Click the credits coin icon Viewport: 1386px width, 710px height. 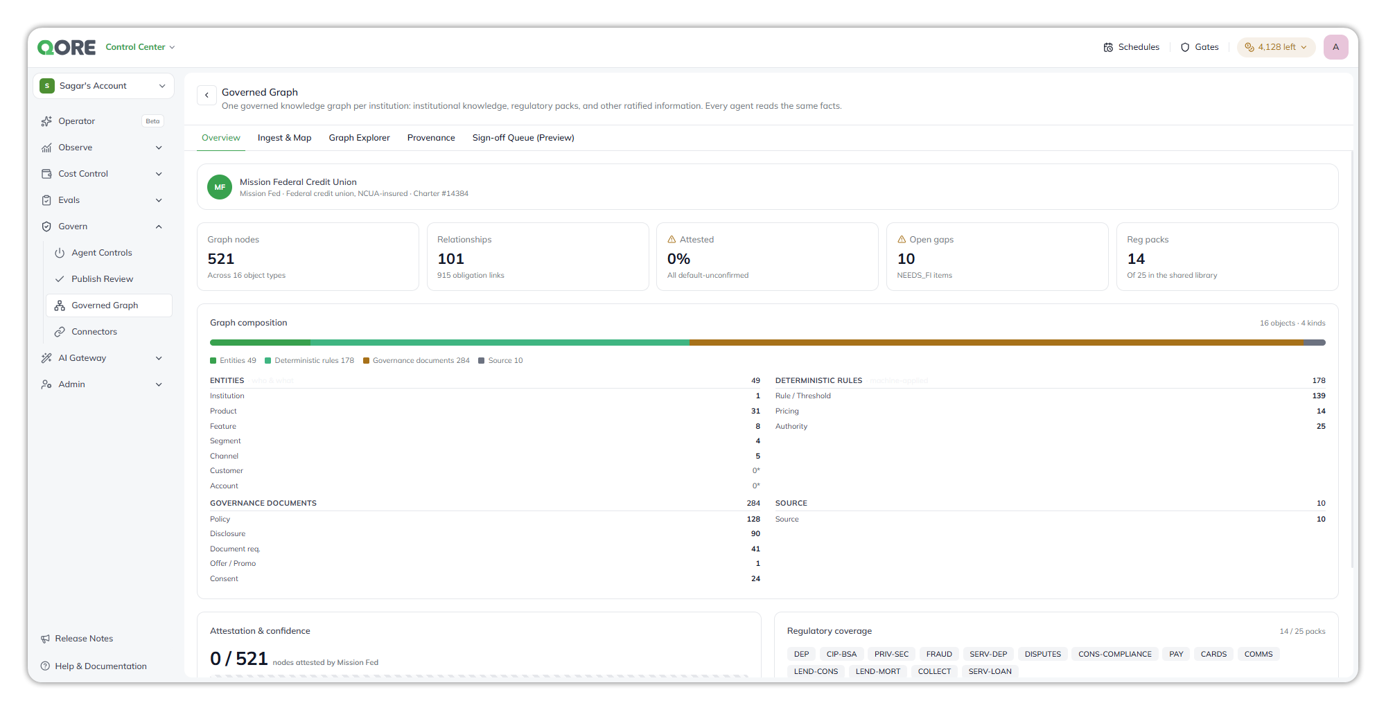[1249, 47]
